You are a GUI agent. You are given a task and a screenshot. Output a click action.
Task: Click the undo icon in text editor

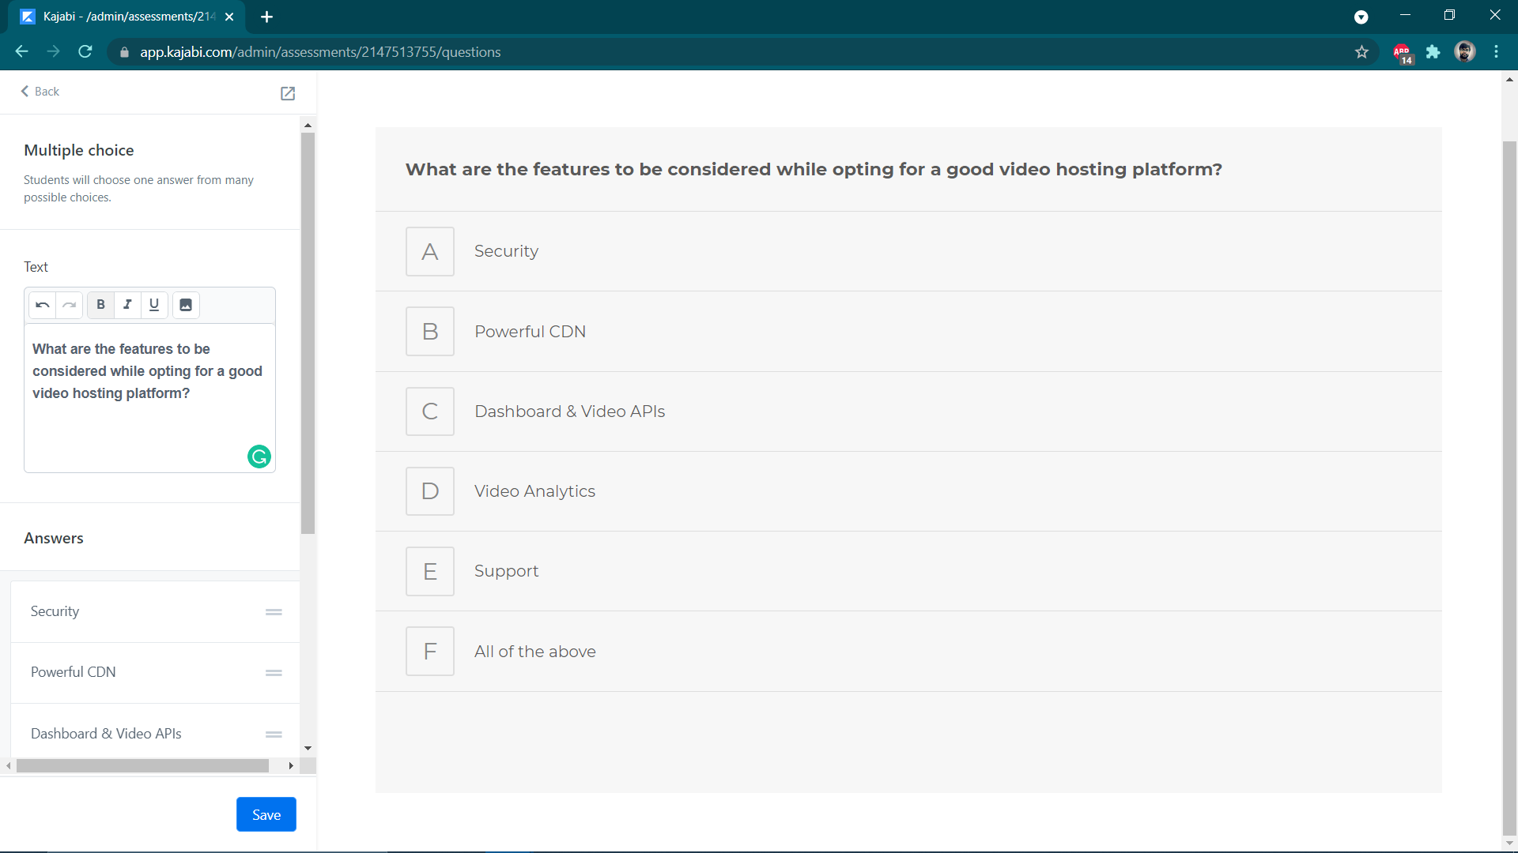(x=43, y=305)
